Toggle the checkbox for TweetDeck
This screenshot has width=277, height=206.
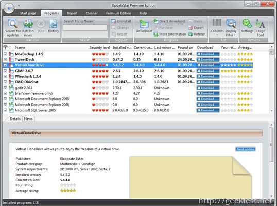click(x=5, y=59)
